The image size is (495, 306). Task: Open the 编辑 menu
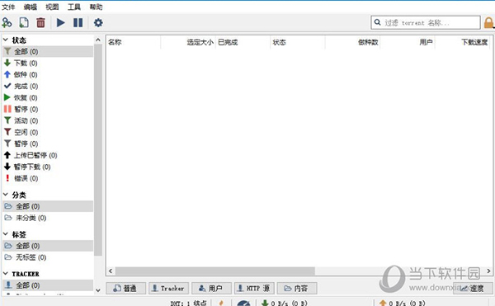pos(31,7)
